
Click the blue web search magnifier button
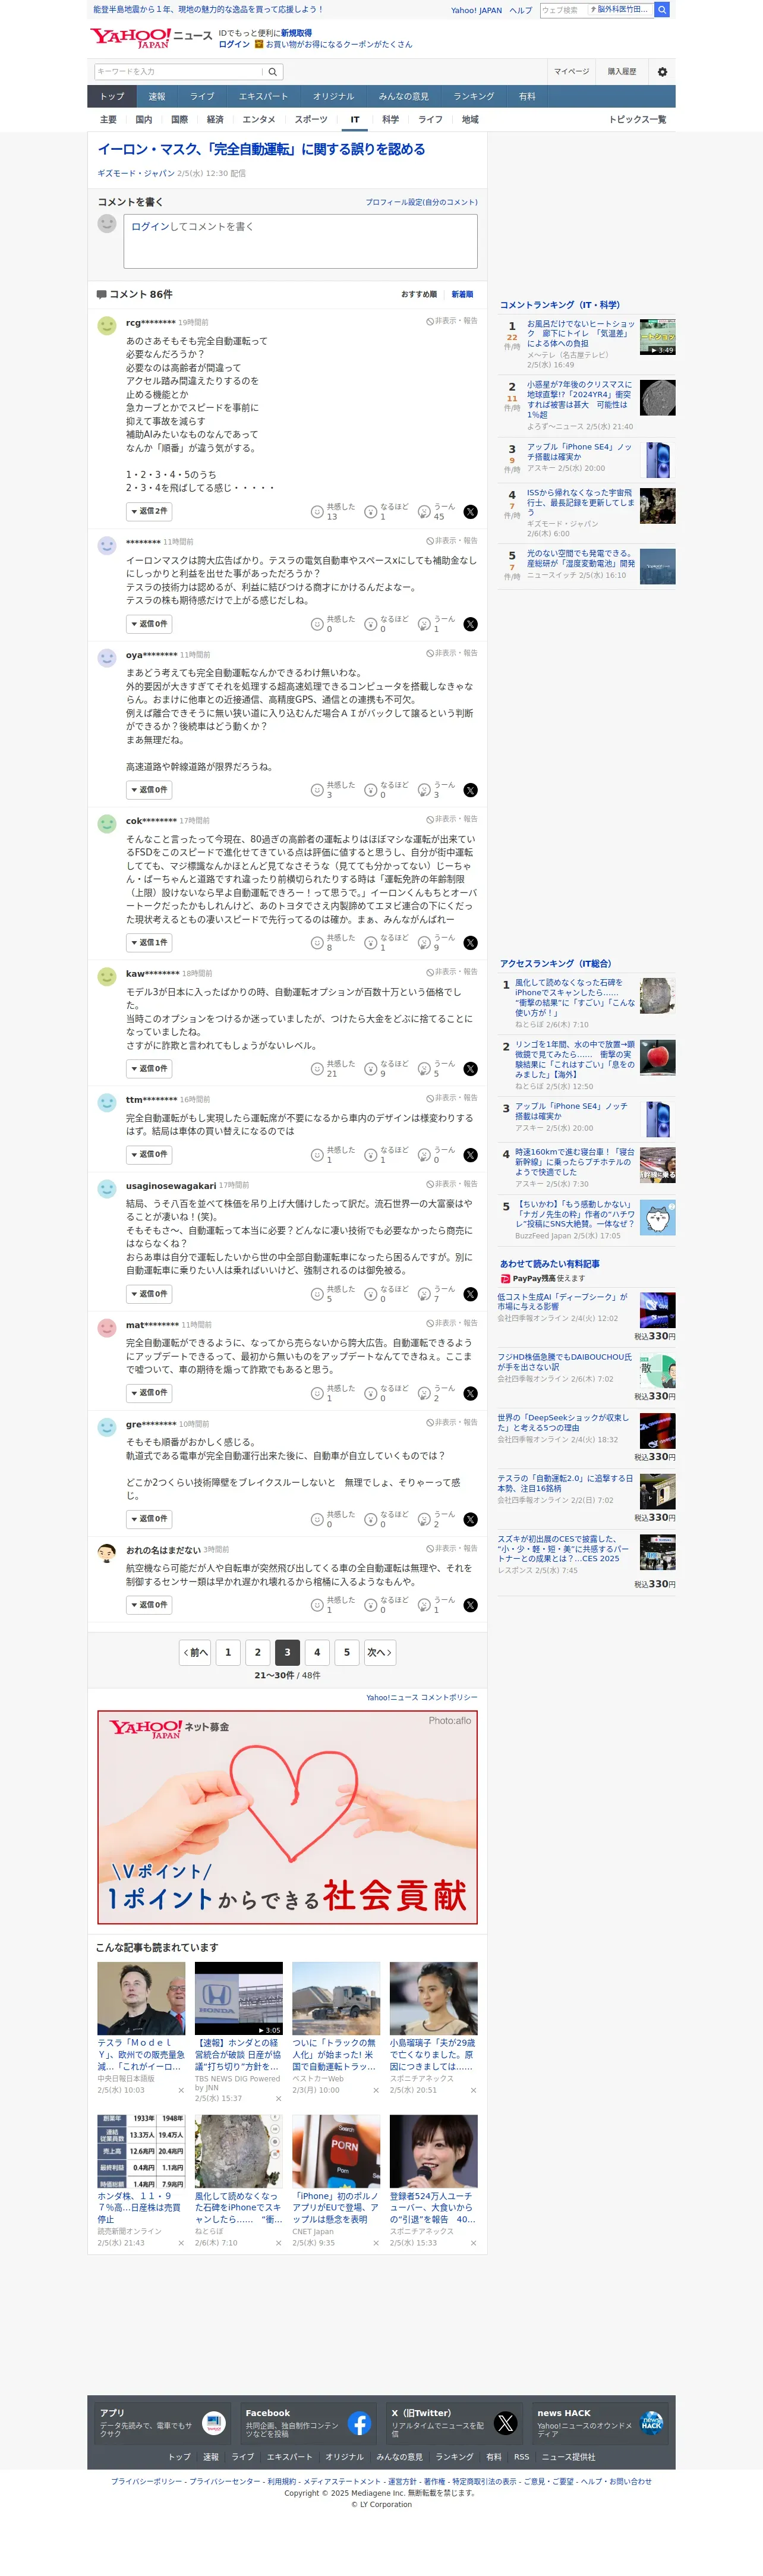pyautogui.click(x=662, y=10)
